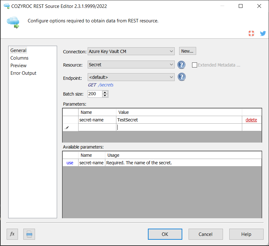Open the Error Output page
The image size is (269, 246).
pyautogui.click(x=23, y=73)
